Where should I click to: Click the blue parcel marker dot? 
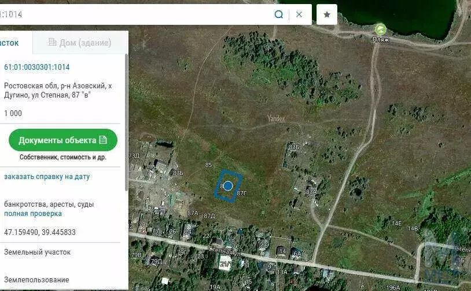(228, 186)
